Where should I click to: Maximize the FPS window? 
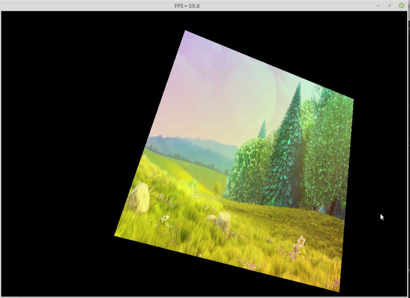pos(389,6)
